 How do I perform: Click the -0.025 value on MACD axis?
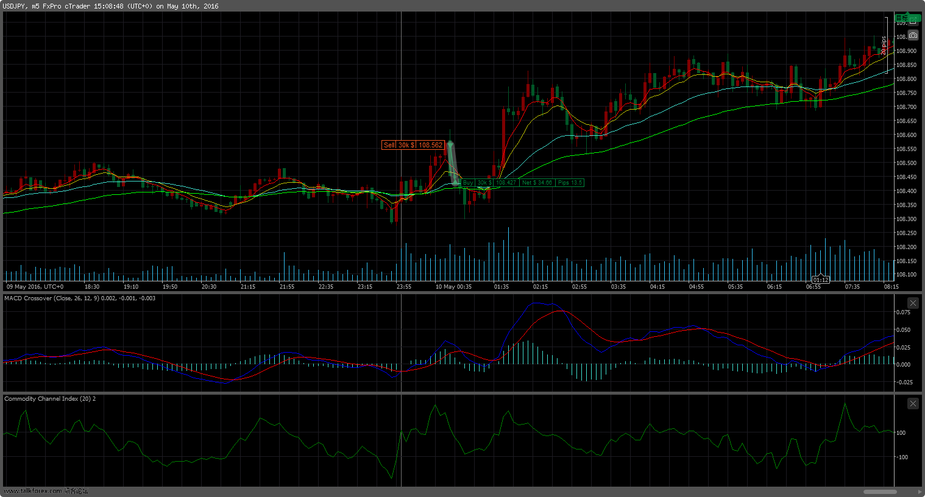[904, 382]
